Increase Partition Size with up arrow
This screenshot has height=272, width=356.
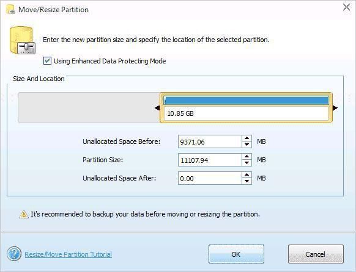point(247,157)
